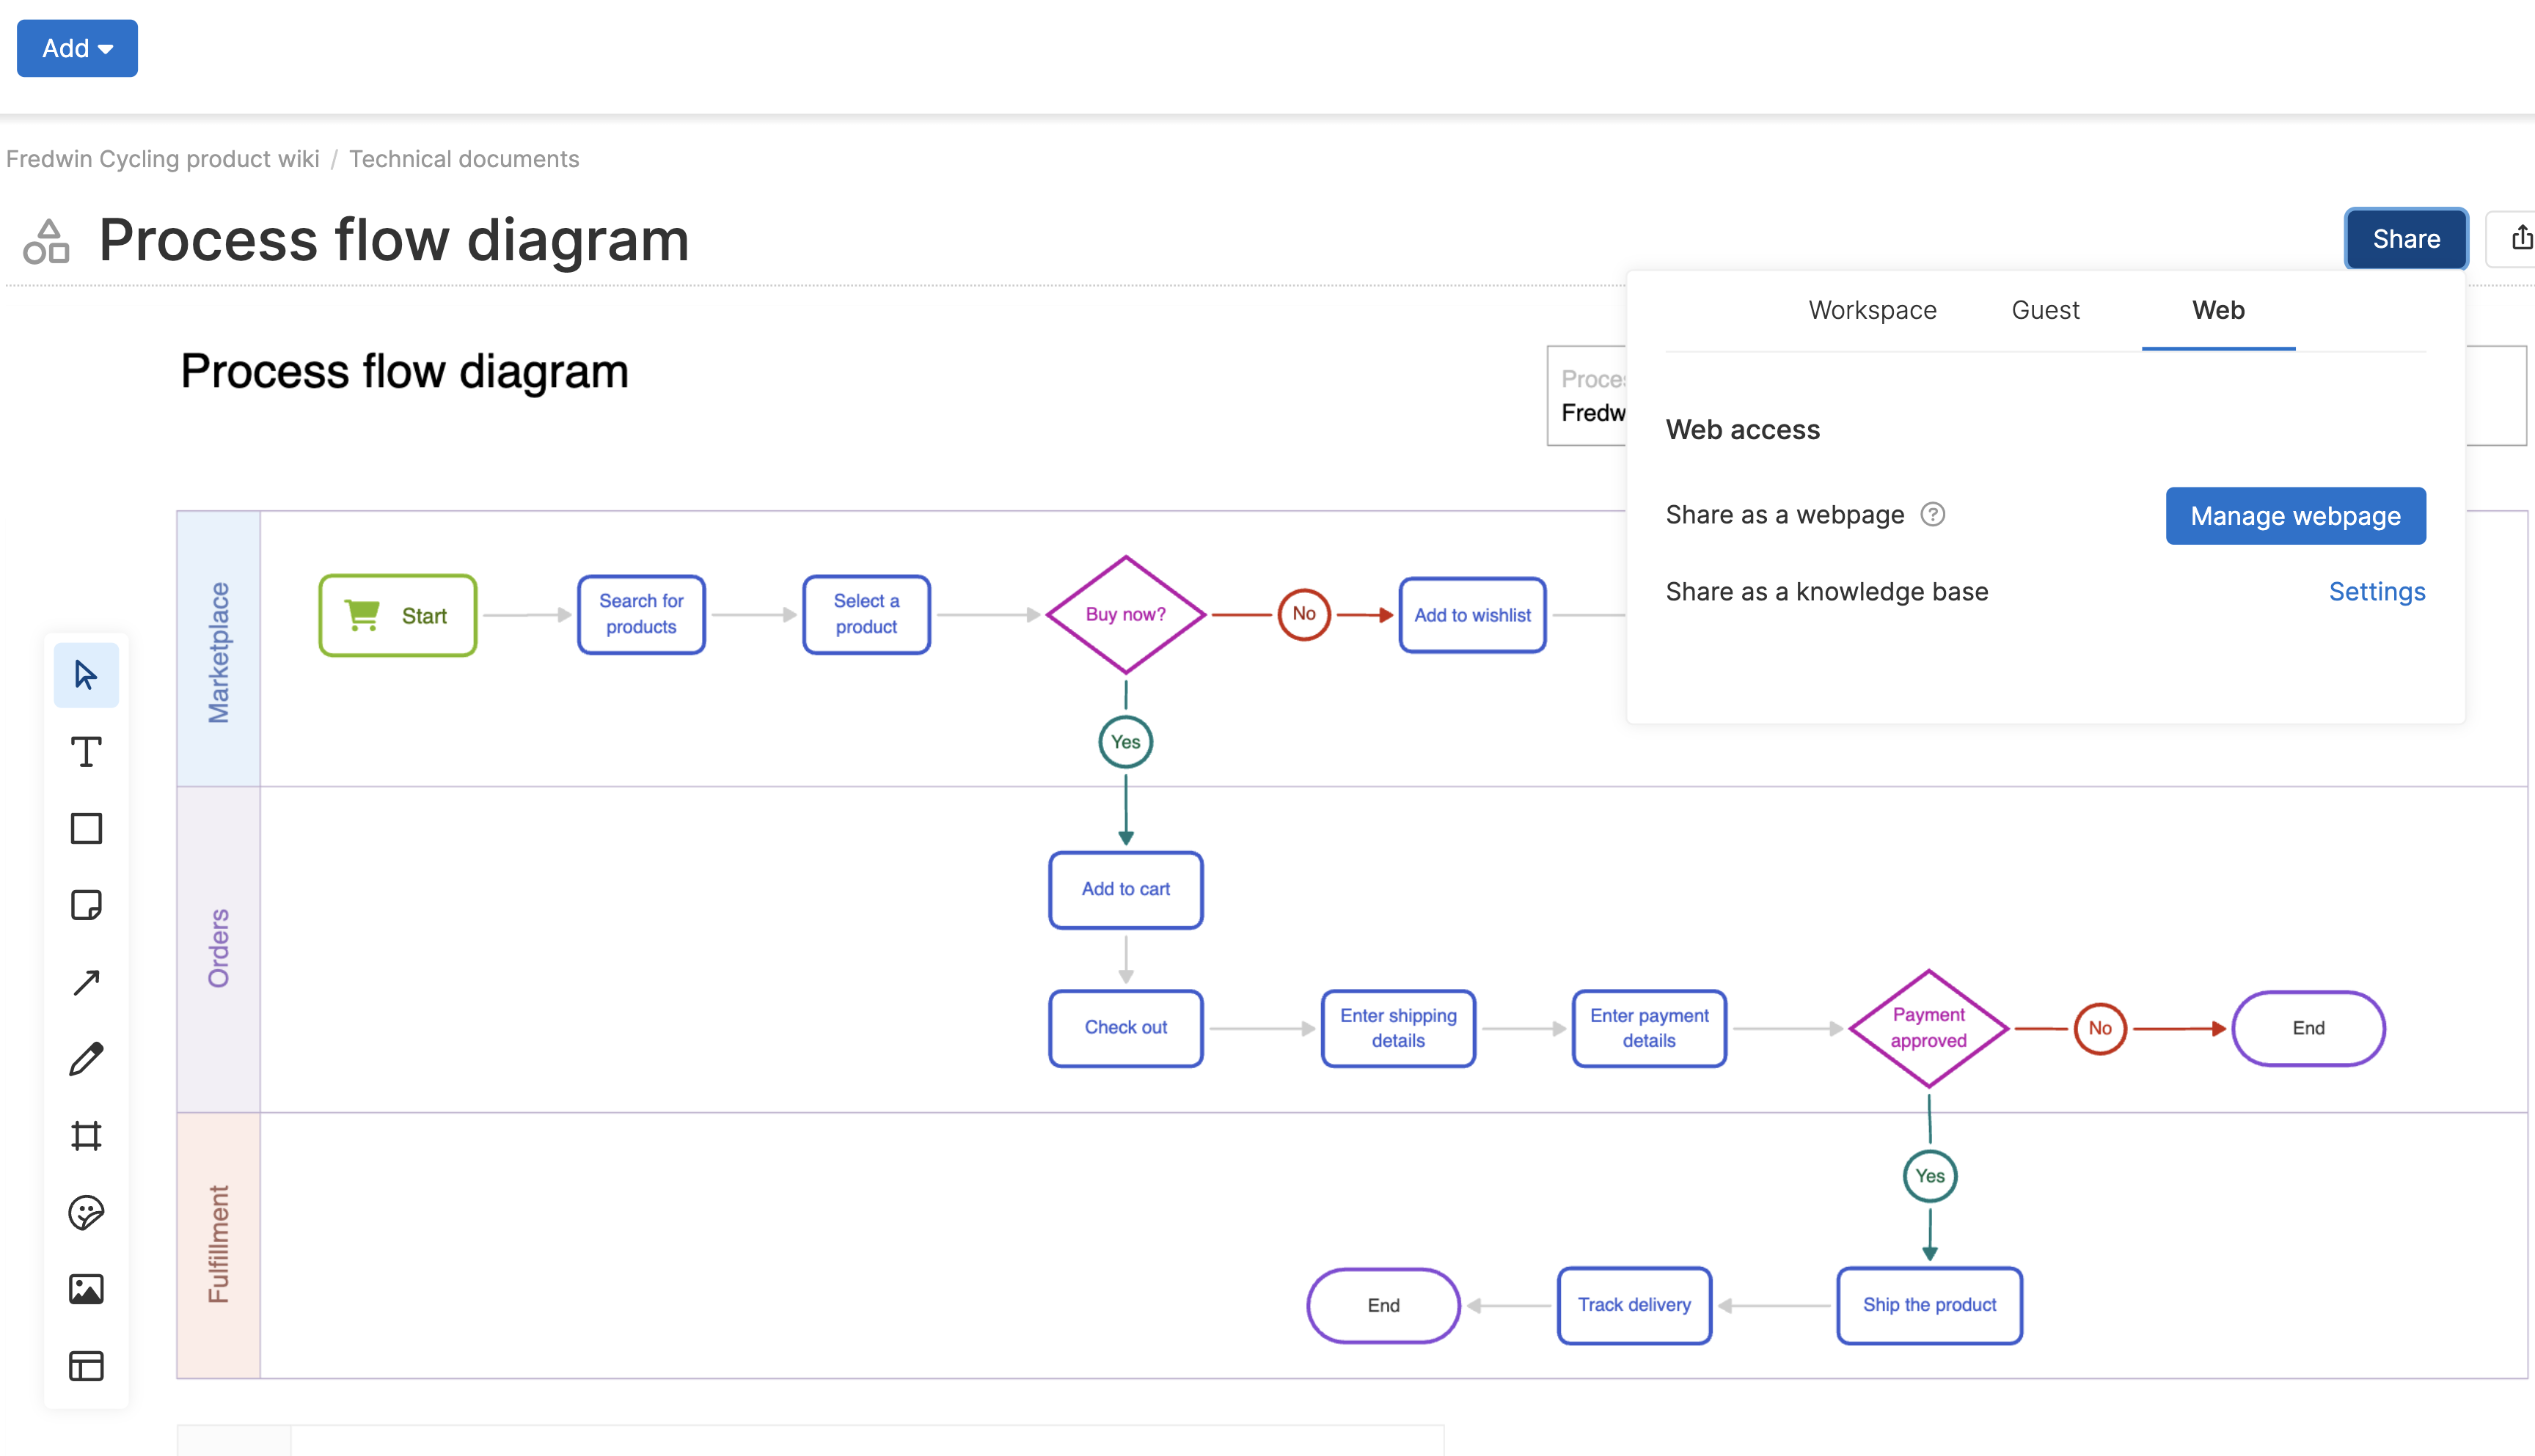Insert an image from the toolbar

click(86, 1289)
